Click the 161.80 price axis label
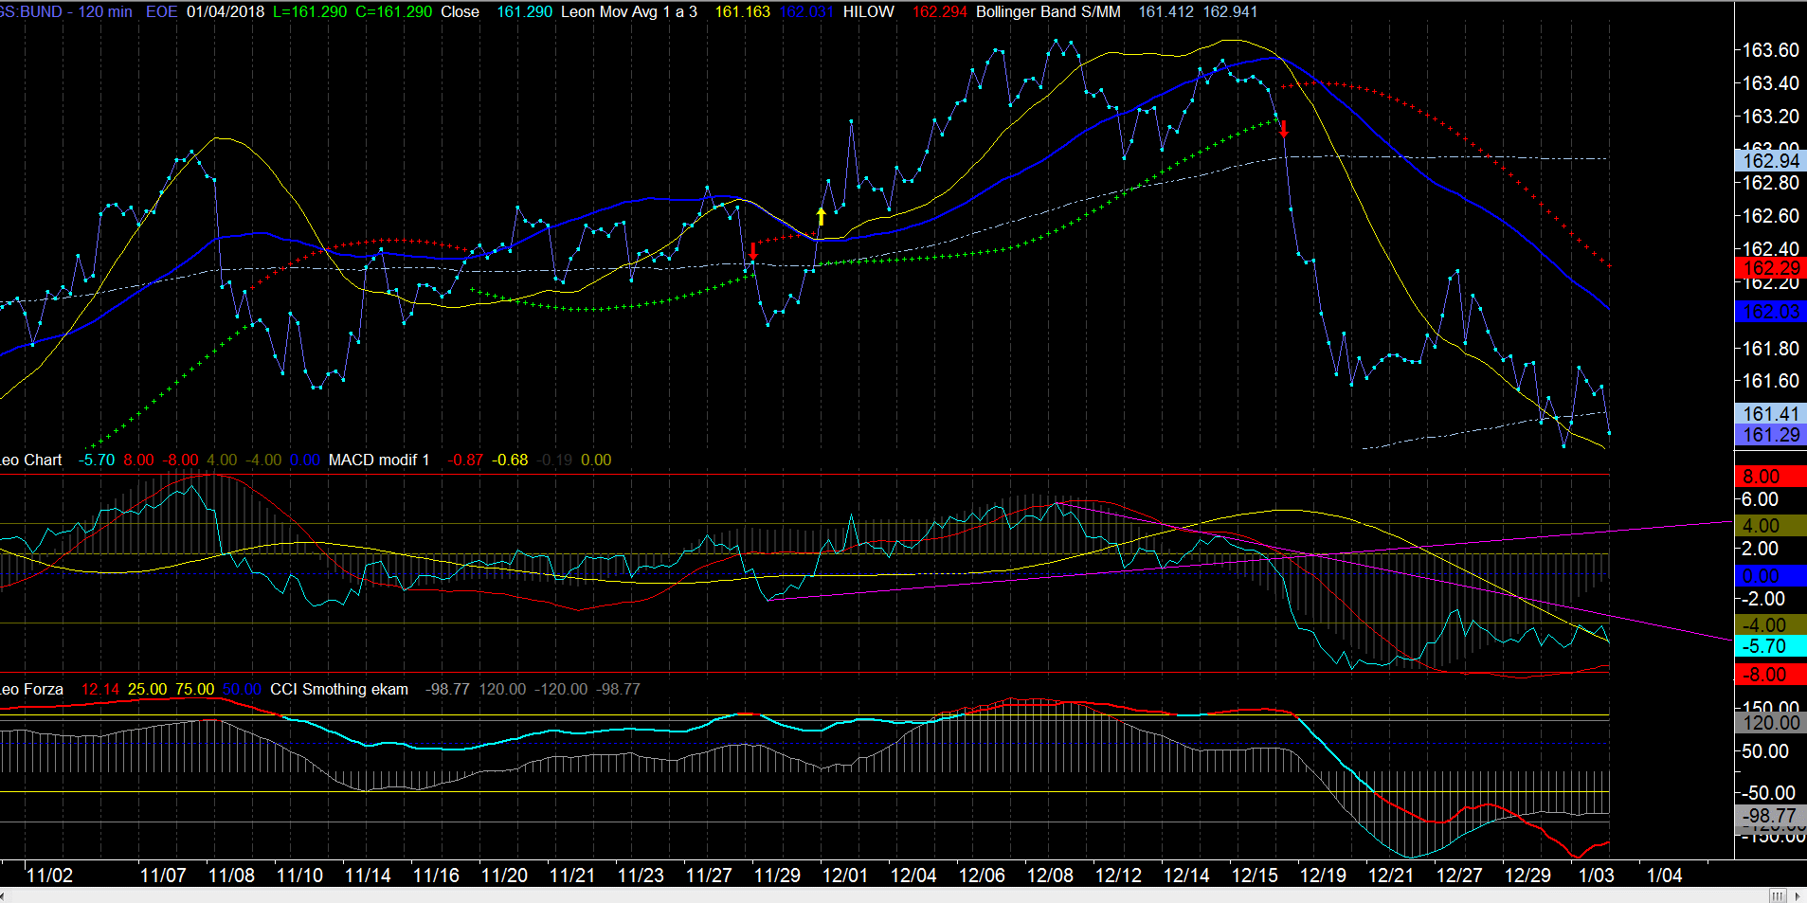This screenshot has height=903, width=1807. (x=1771, y=349)
